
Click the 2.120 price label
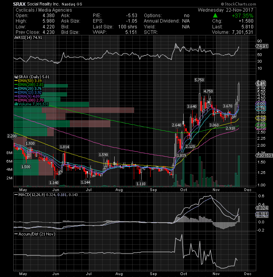[x=190, y=146]
